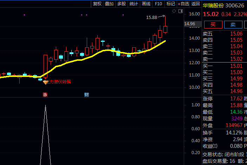This screenshot has width=247, height=165.
Task: Select the 卖五 price 15.06
Action: (236, 34)
